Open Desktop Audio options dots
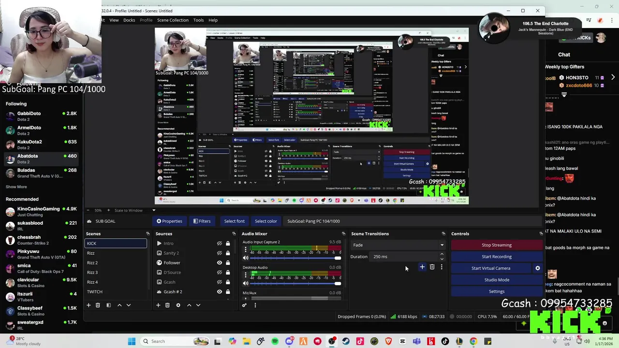This screenshot has height=348, width=619. pyautogui.click(x=245, y=275)
